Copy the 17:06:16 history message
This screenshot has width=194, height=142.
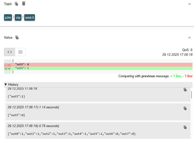(x=185, y=127)
